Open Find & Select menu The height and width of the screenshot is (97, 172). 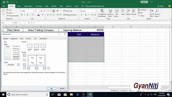[157, 13]
